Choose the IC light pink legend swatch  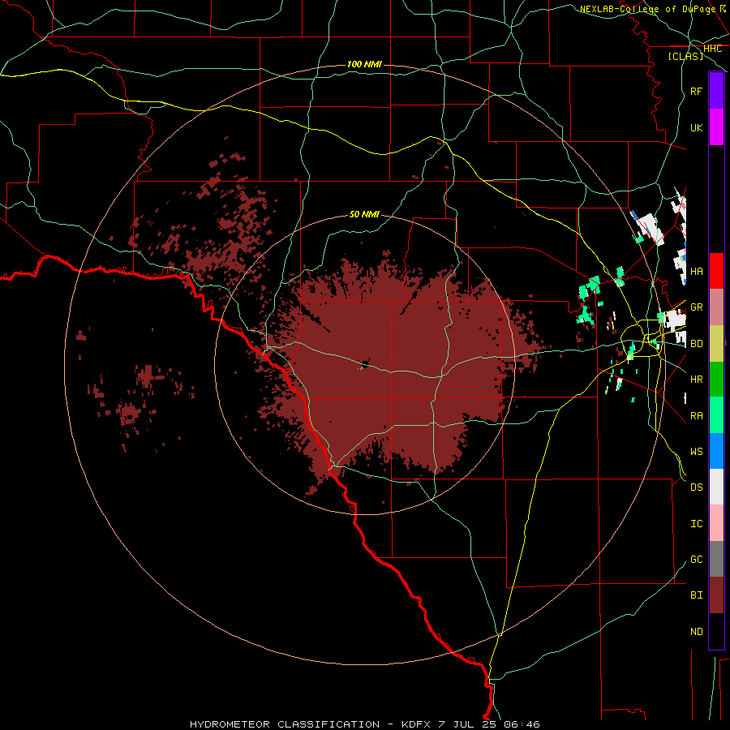pos(716,523)
